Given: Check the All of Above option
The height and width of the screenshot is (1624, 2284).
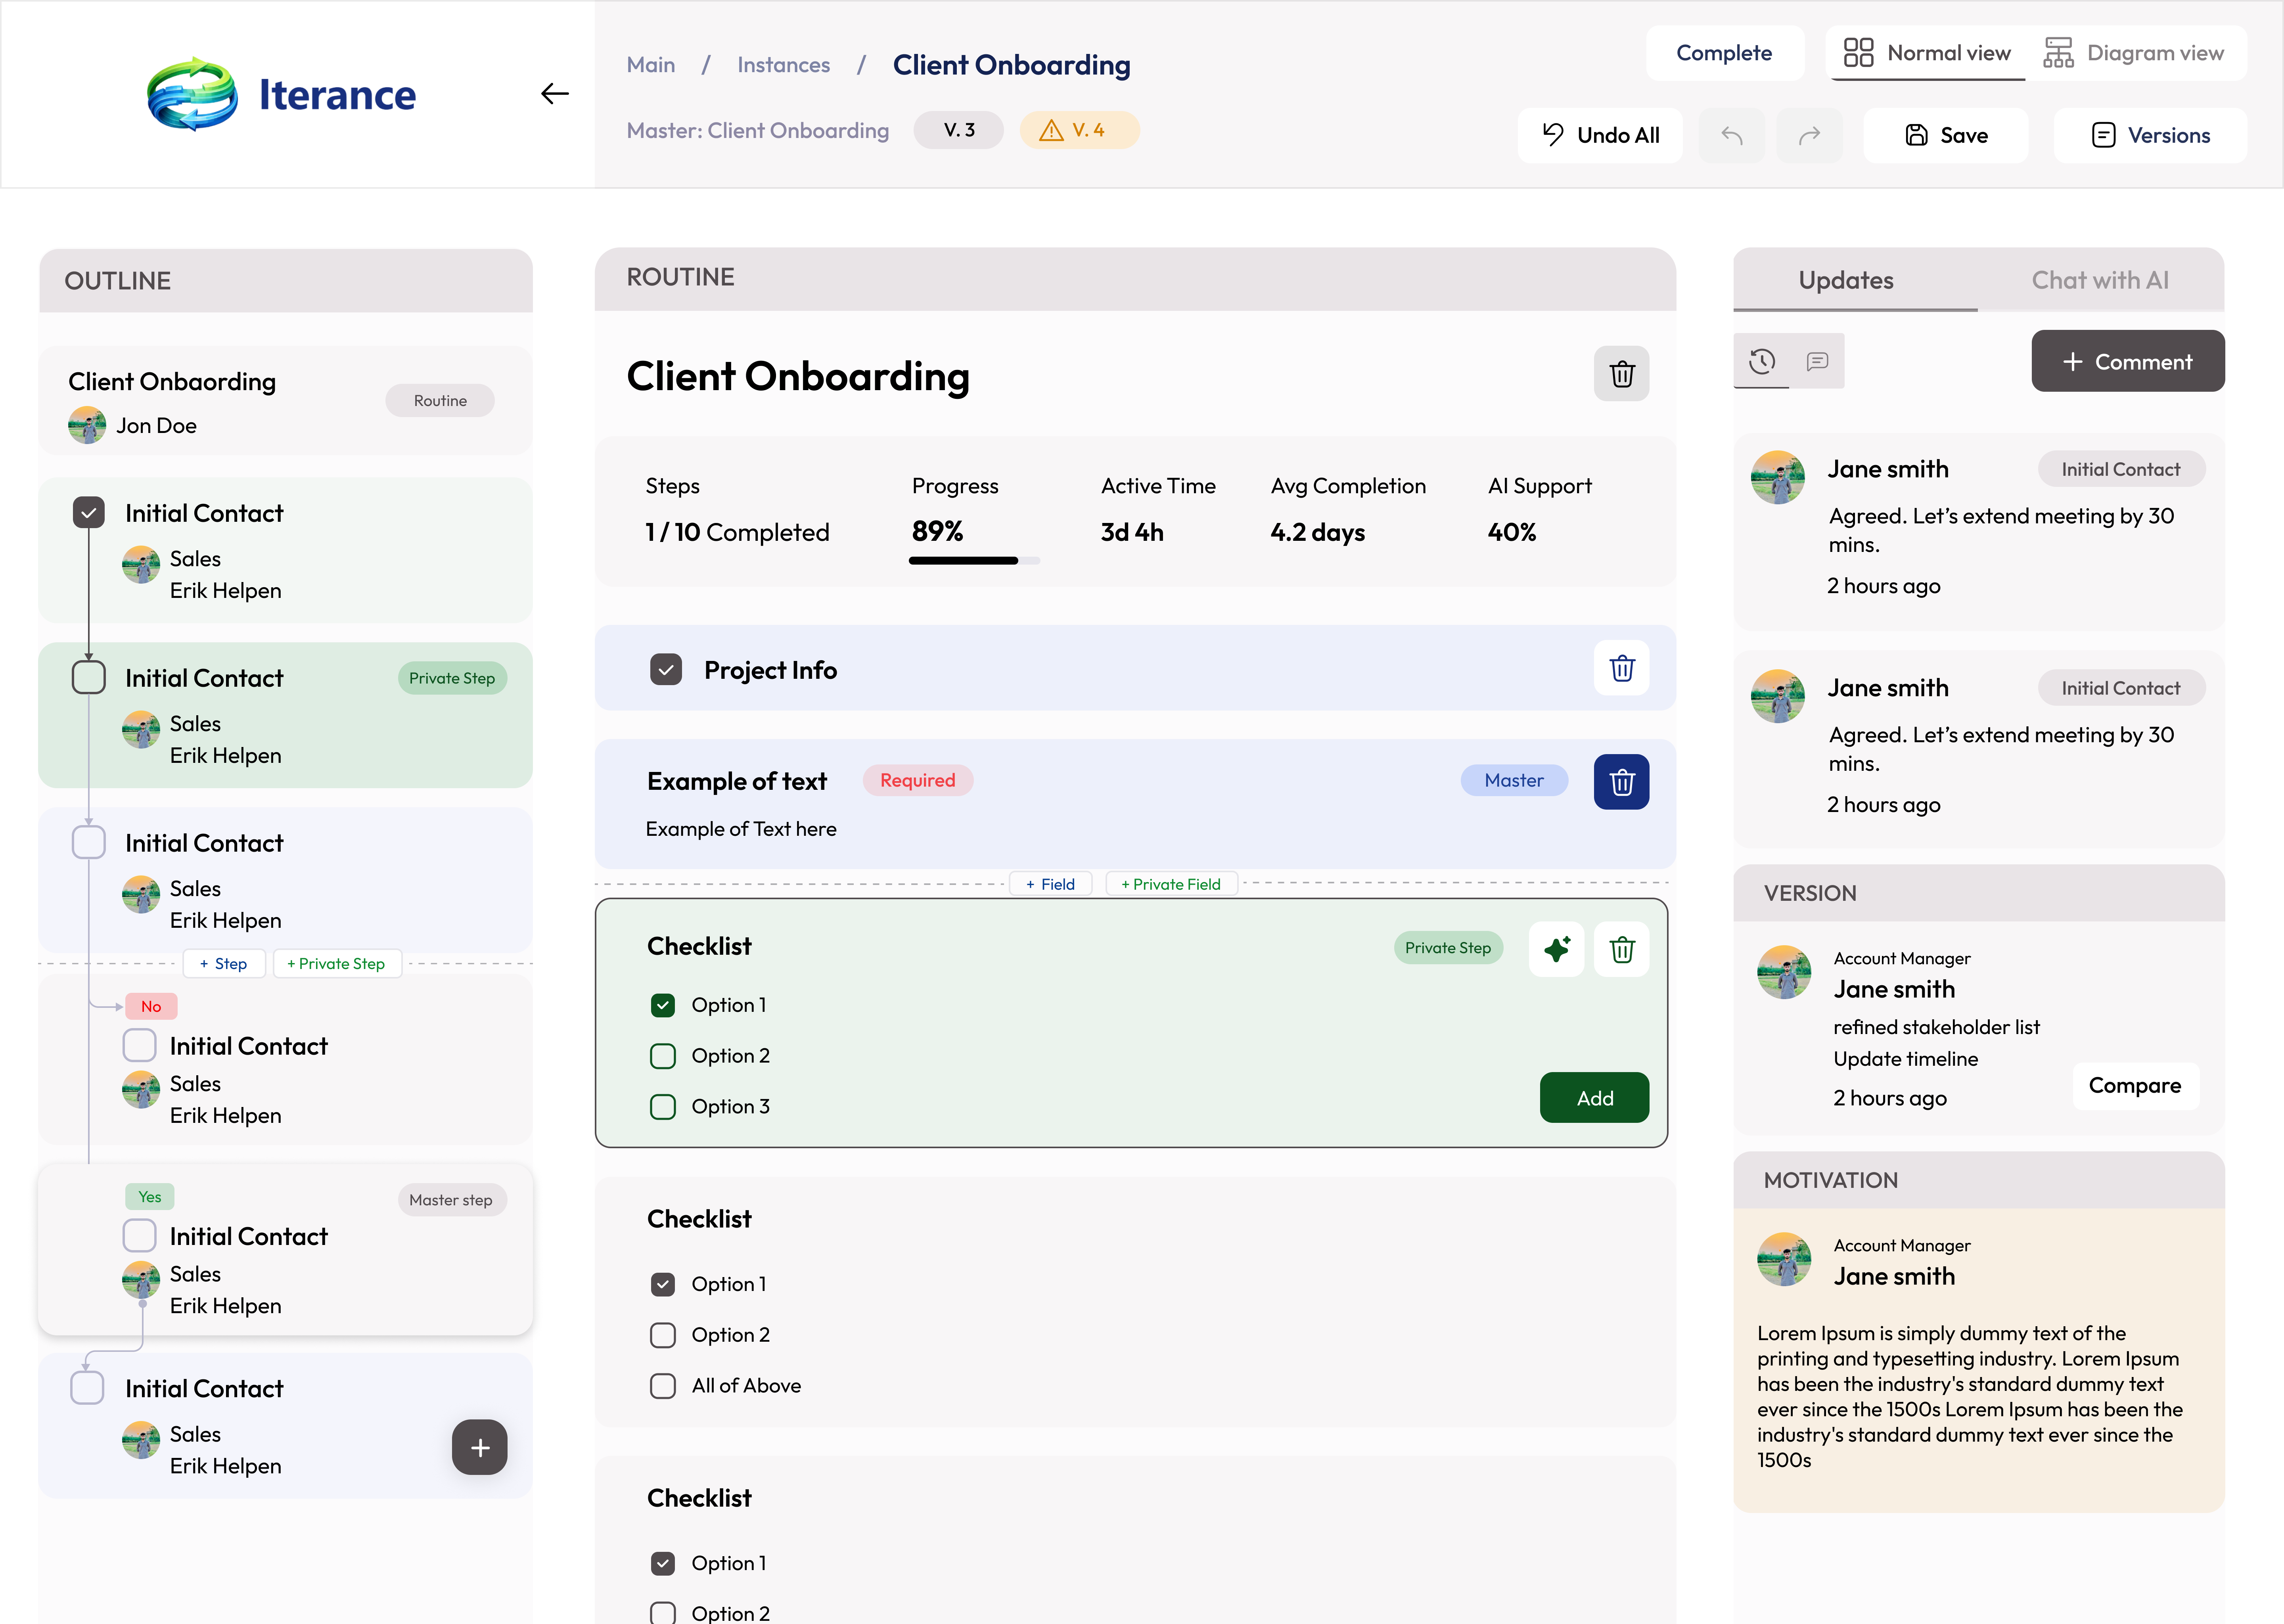Looking at the screenshot, I should tap(663, 1386).
